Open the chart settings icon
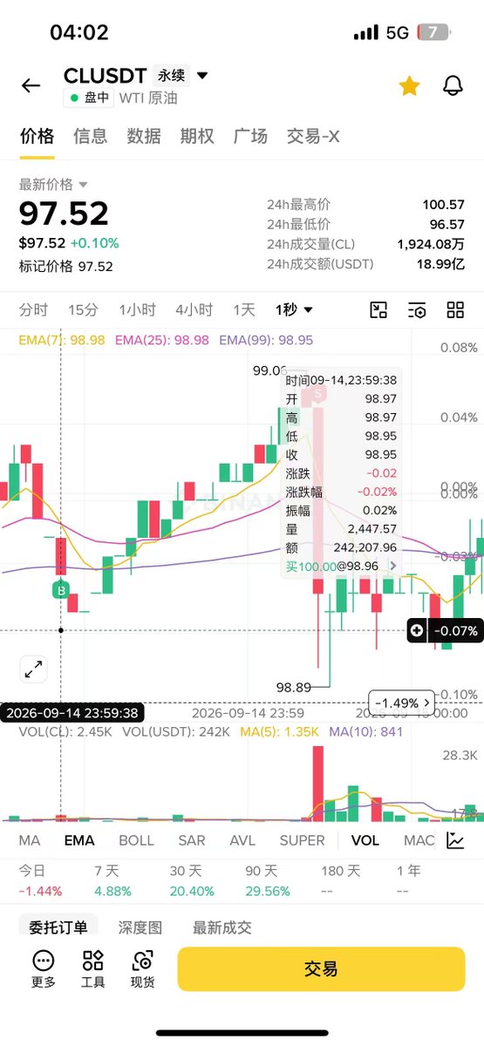This screenshot has height=1046, width=484. (417, 310)
